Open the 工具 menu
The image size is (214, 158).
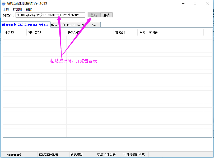point(6,9)
